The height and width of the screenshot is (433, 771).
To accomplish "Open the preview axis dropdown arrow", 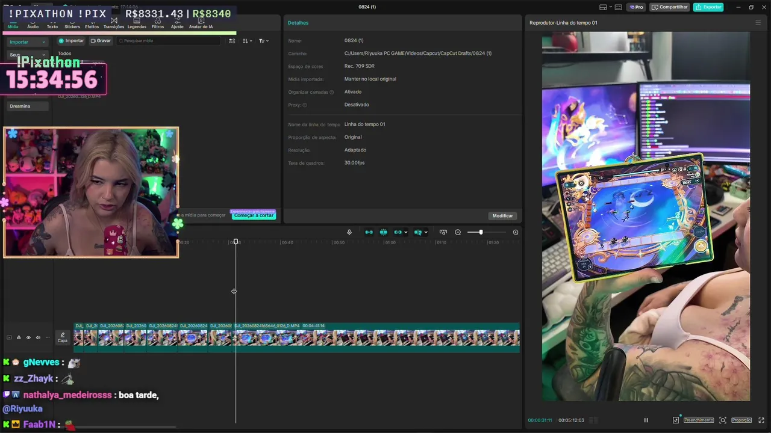I will click(426, 232).
